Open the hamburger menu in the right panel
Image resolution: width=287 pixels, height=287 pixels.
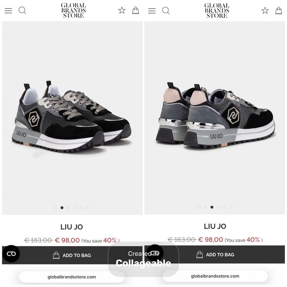(x=152, y=11)
